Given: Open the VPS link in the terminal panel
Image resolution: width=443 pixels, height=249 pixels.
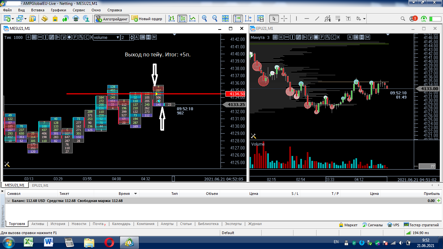Looking at the screenshot, I should point(393,225).
